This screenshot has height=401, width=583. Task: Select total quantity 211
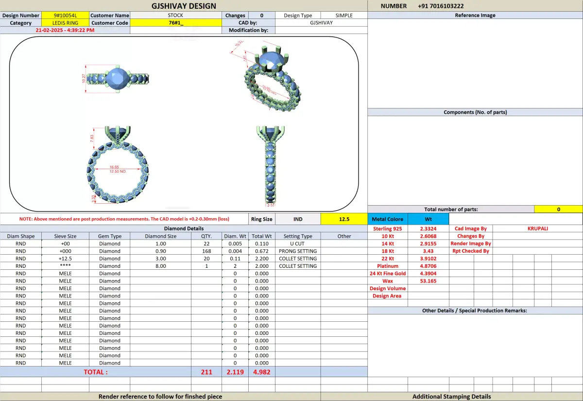click(206, 372)
